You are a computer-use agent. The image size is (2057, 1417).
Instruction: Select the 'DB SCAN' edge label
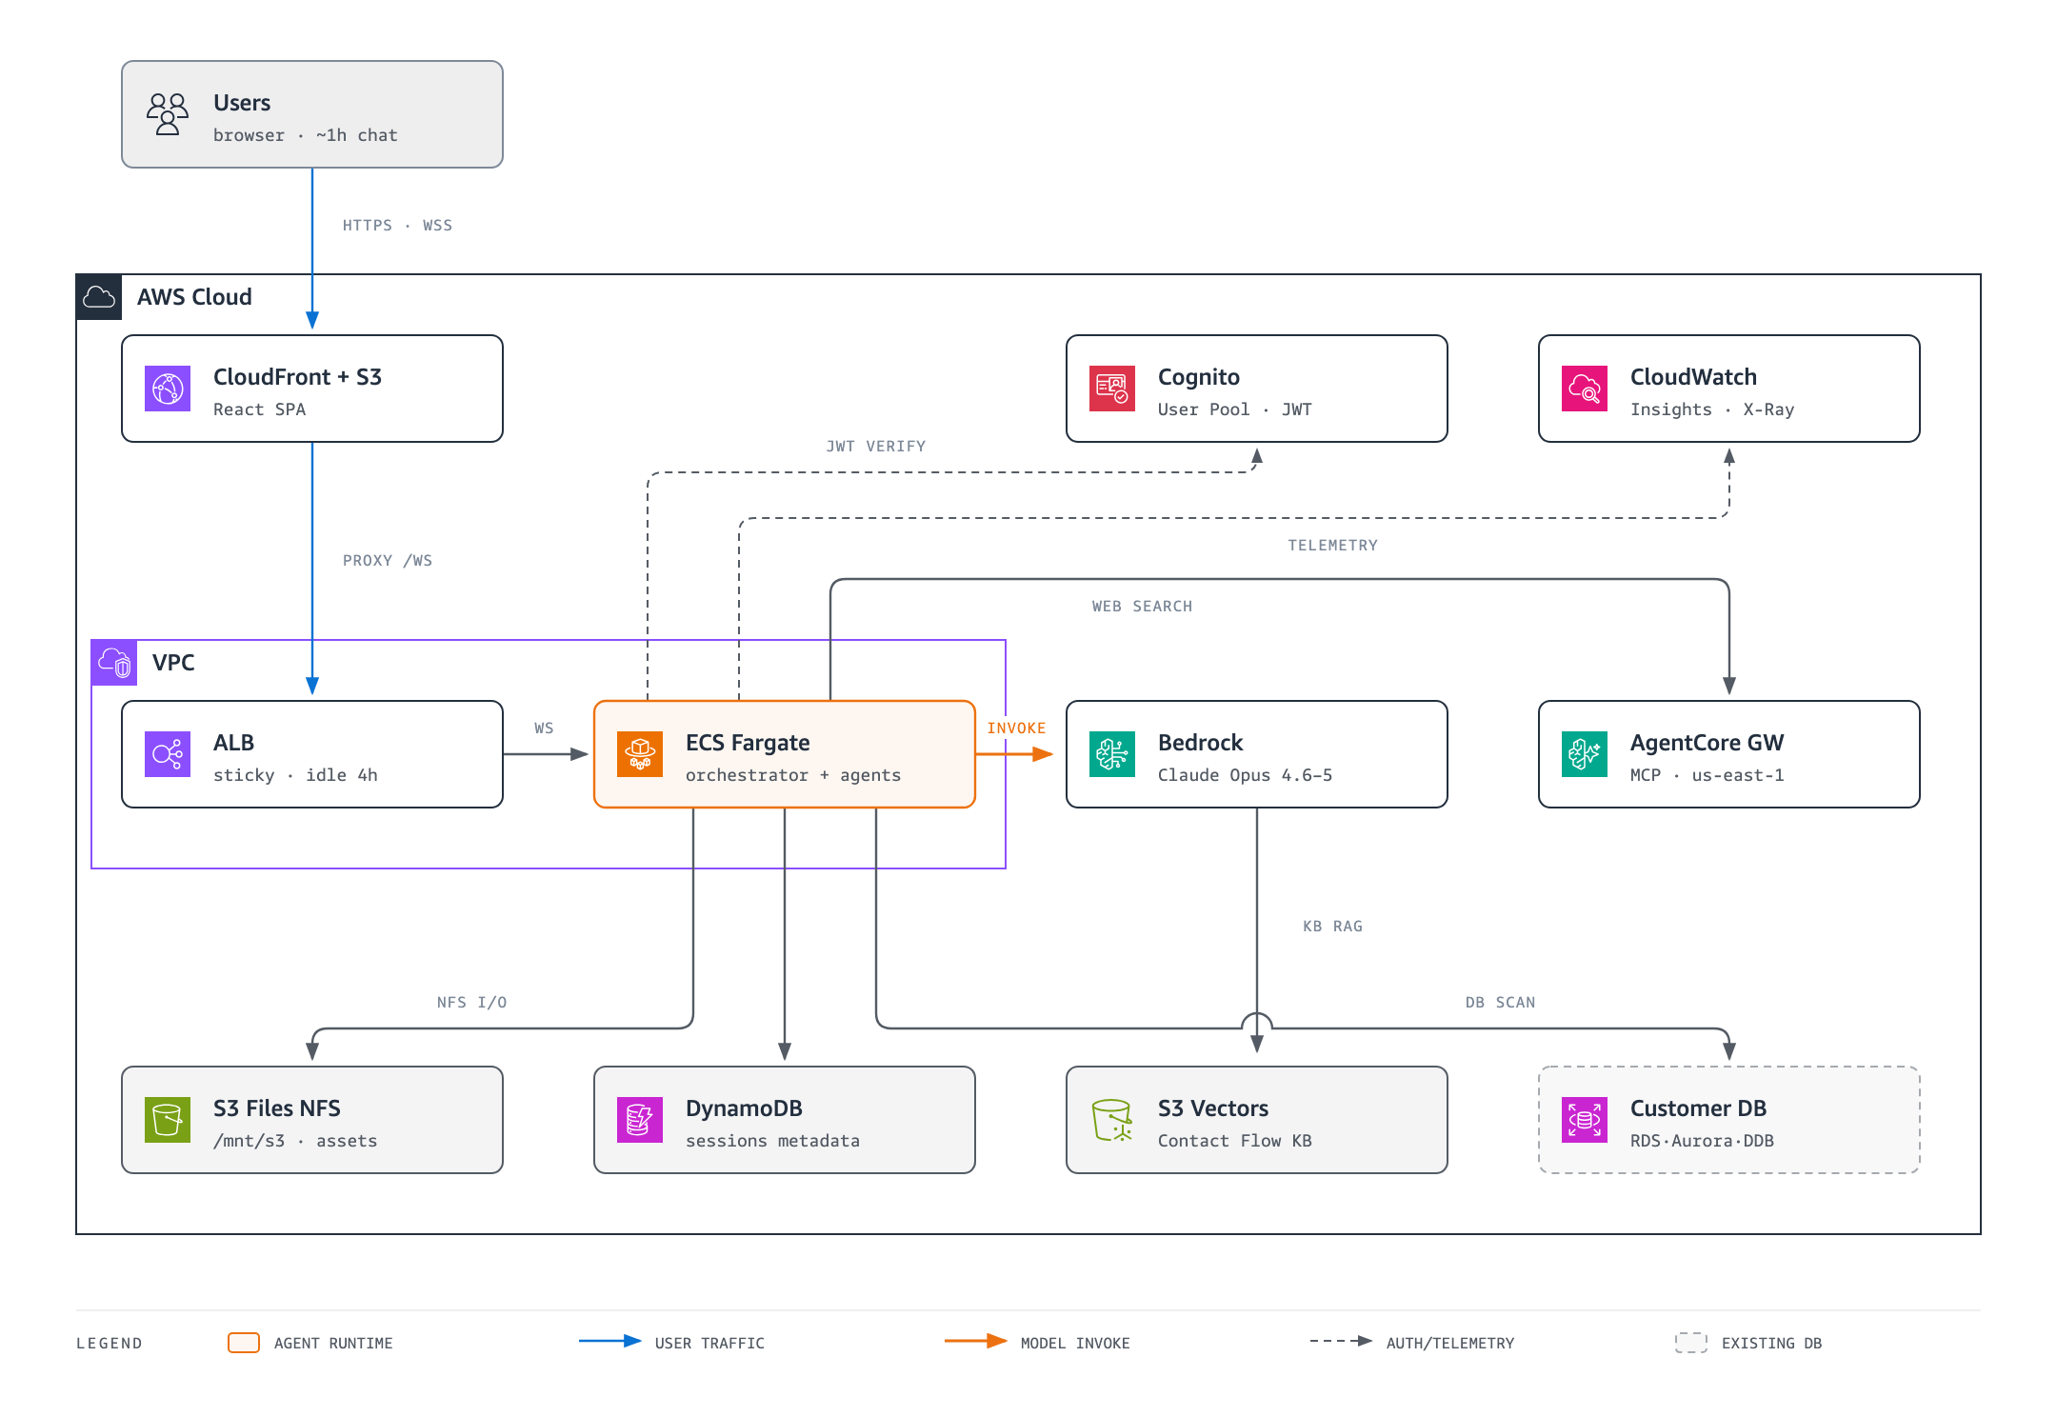1500,1003
